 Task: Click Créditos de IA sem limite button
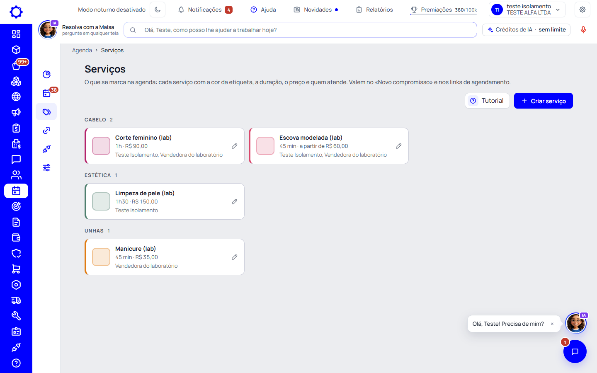click(527, 30)
